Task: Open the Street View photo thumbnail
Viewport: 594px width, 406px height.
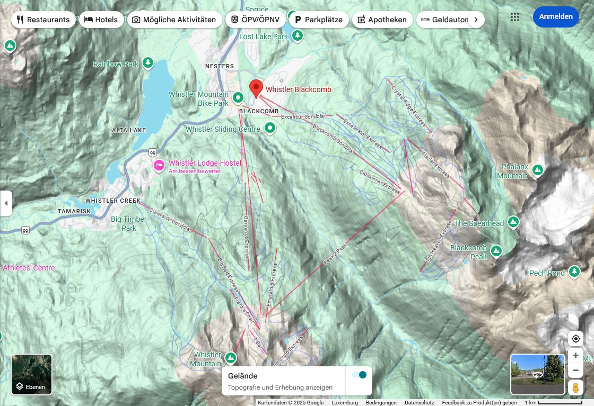Action: (538, 374)
